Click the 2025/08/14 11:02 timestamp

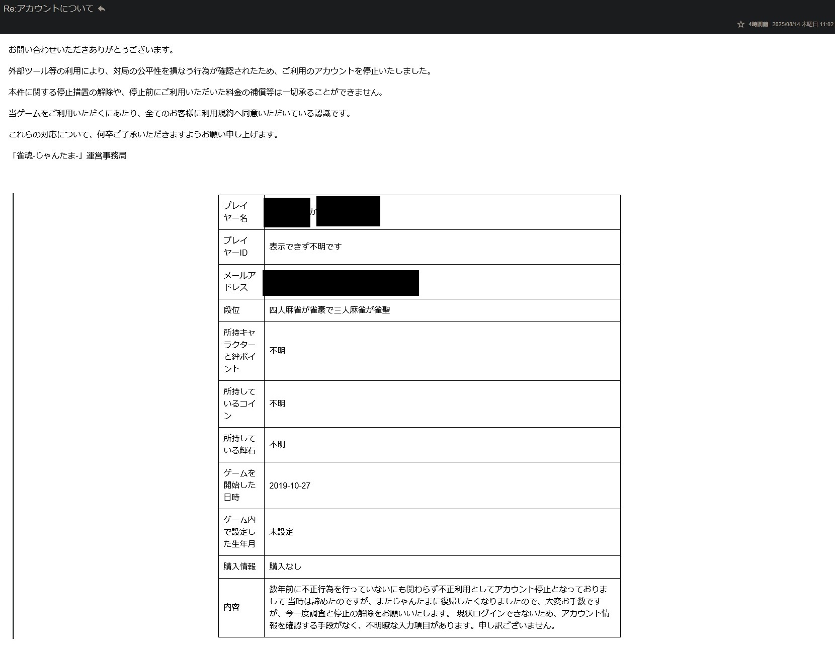click(802, 24)
